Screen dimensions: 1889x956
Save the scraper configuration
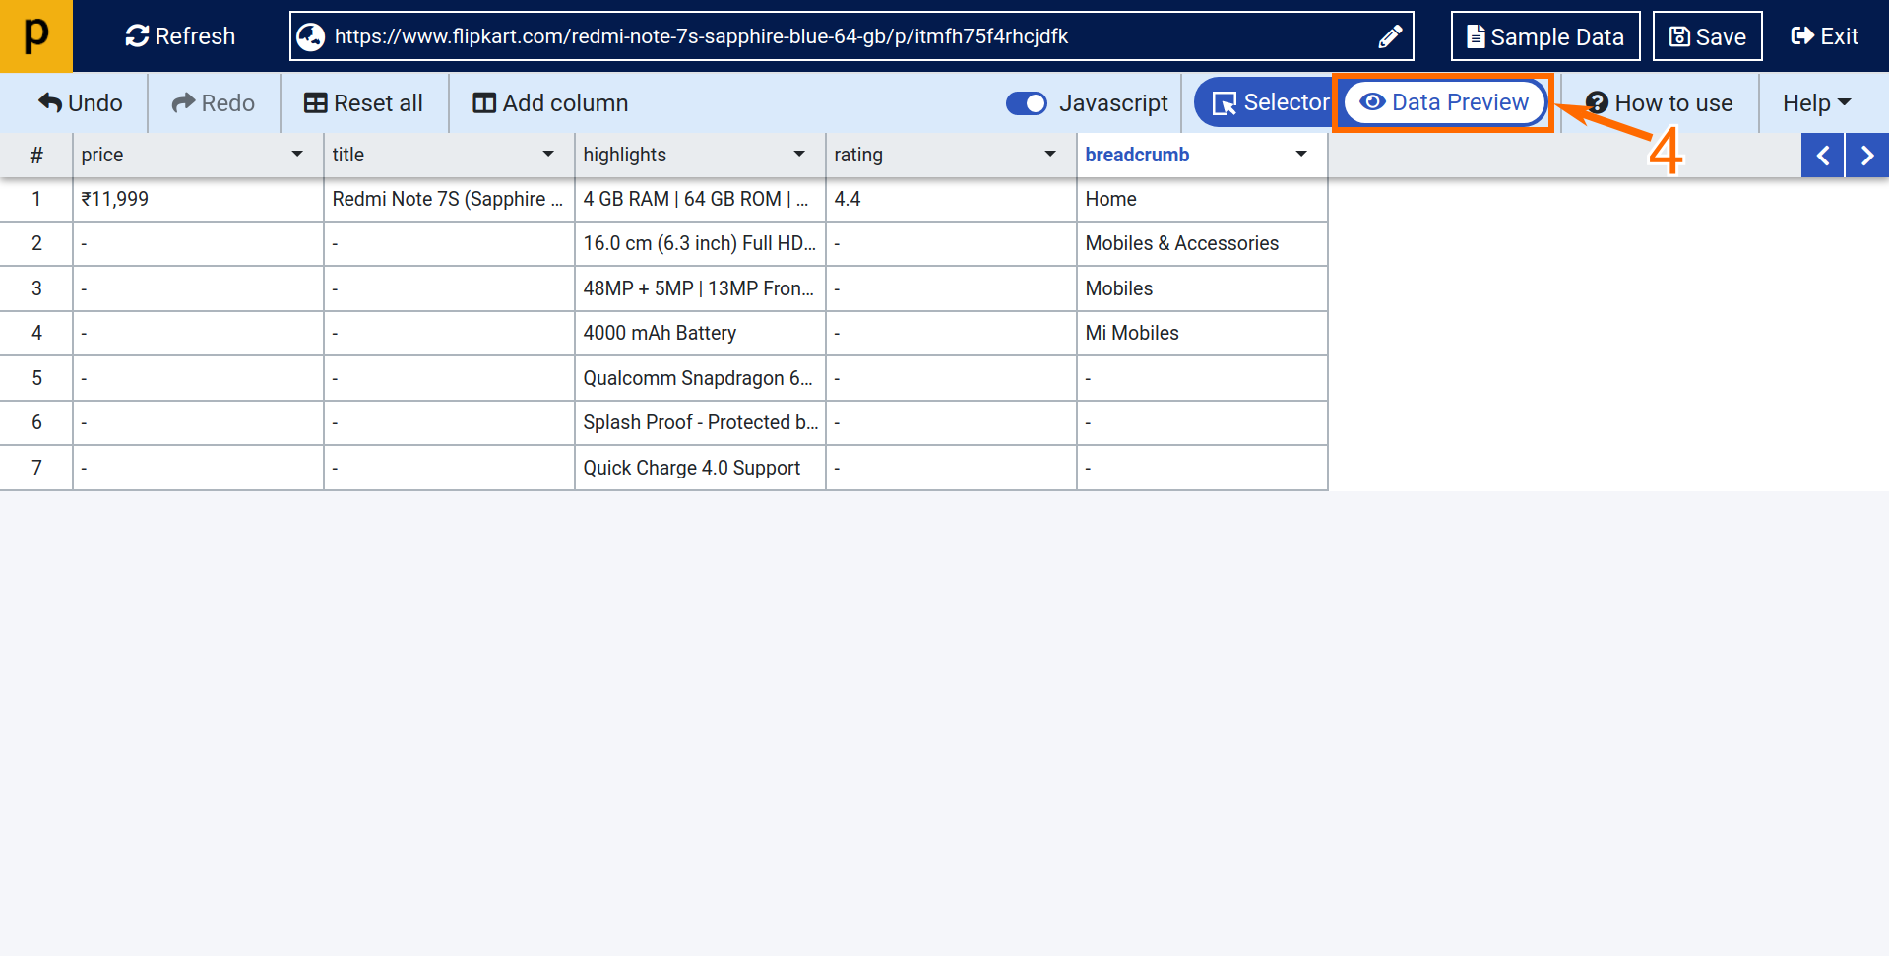coord(1707,36)
